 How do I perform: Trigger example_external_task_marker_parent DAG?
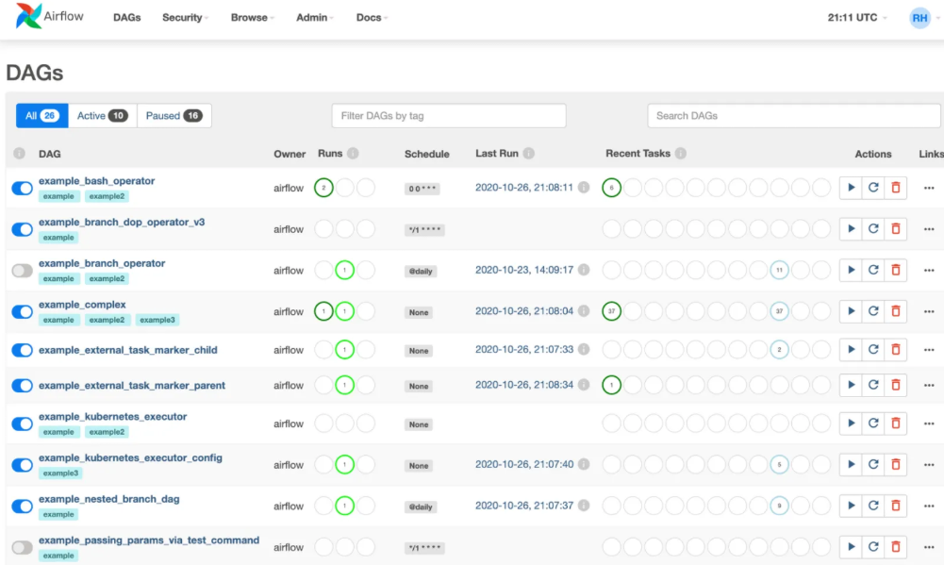[x=851, y=385]
